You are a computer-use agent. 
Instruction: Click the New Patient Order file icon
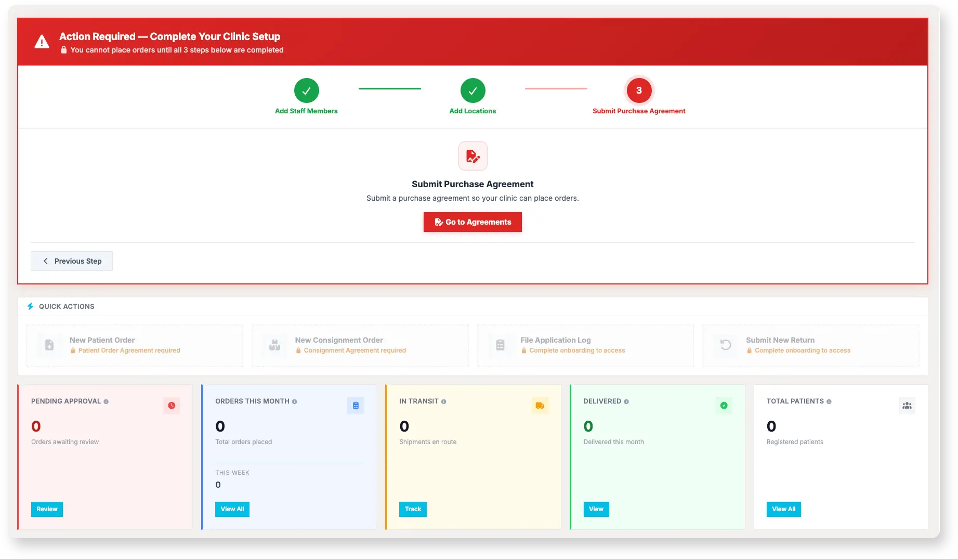(x=49, y=345)
